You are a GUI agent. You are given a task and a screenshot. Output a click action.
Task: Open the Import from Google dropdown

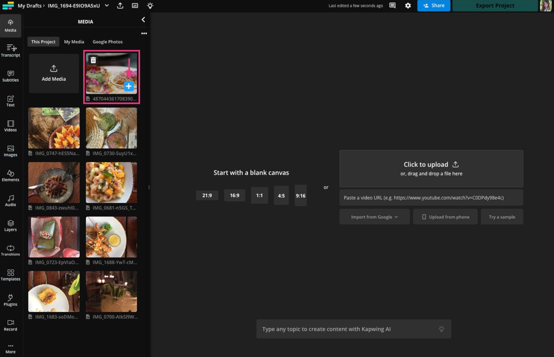[374, 216]
